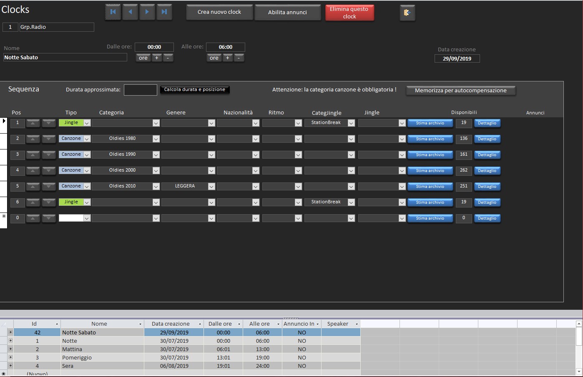583x377 pixels.
Task: Move sequence row 1 down
Action: pos(49,123)
